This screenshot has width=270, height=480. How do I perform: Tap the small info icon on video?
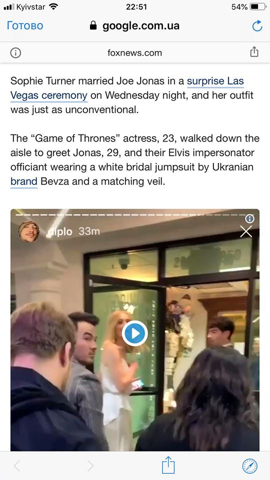[x=249, y=218]
